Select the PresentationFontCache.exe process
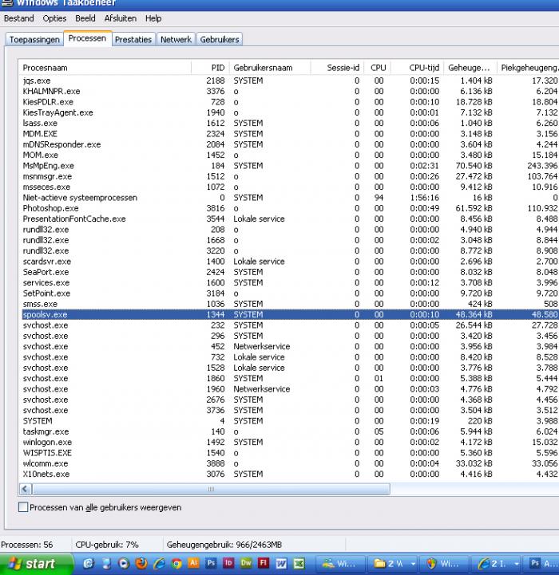Screen dimensions: 559x575 [x=290, y=219]
